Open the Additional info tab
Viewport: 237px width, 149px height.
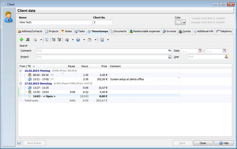(x=203, y=31)
